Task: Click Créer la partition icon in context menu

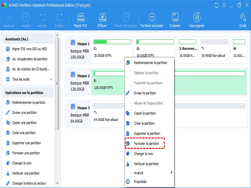Action: click(128, 123)
